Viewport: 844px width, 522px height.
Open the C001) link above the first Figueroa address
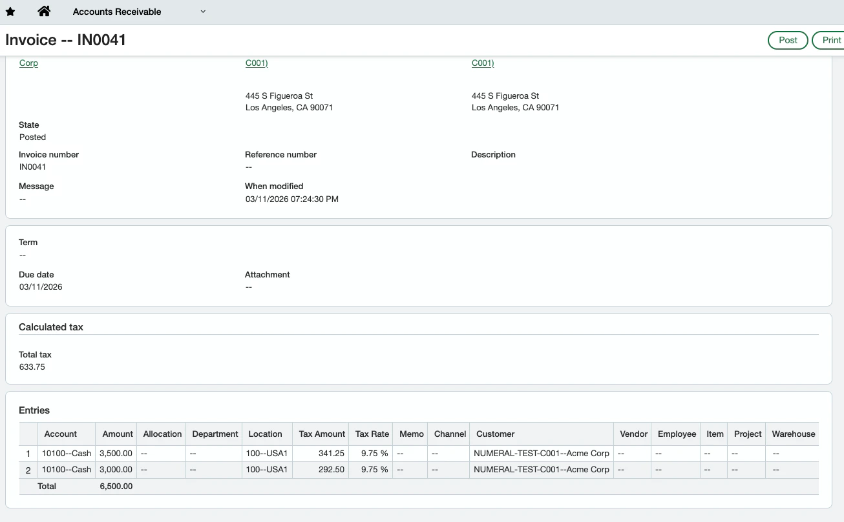pyautogui.click(x=257, y=63)
